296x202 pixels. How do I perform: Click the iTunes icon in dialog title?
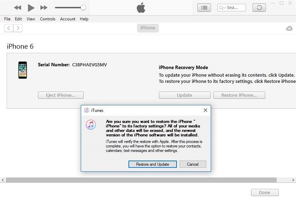pyautogui.click(x=87, y=110)
